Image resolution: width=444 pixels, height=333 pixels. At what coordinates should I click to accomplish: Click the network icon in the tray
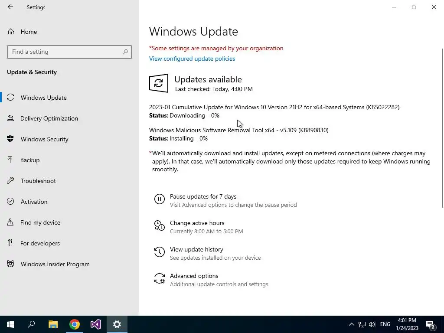pos(362,324)
